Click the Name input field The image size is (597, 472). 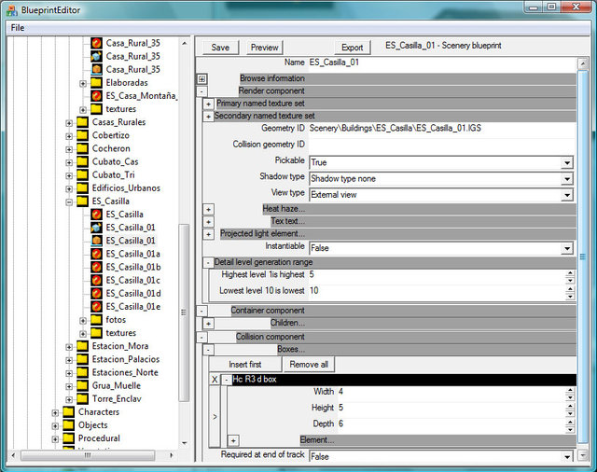pyautogui.click(x=438, y=62)
